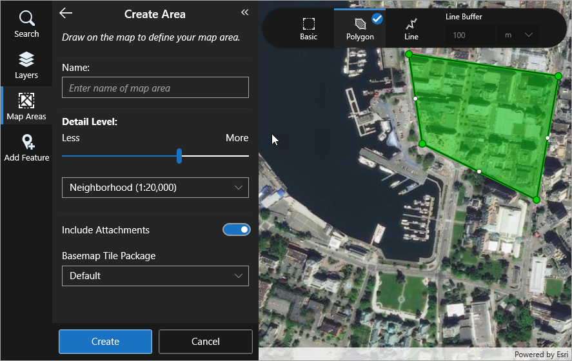Click the Detail Level slider handle

[x=179, y=156]
